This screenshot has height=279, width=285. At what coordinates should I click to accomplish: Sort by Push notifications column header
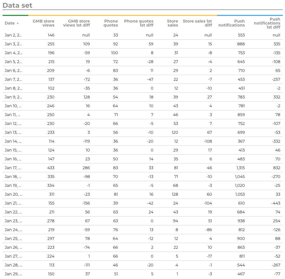[232, 23]
